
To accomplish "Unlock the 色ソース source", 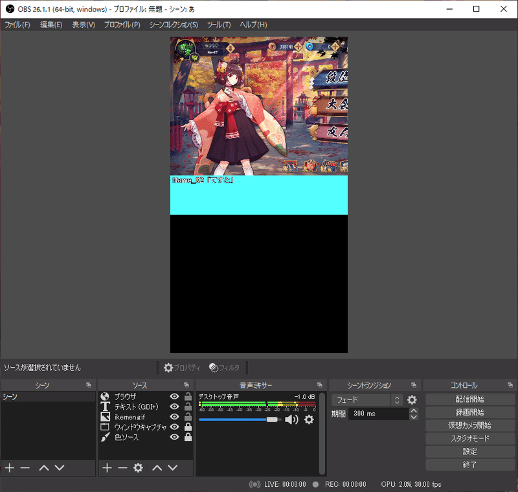I will point(188,437).
